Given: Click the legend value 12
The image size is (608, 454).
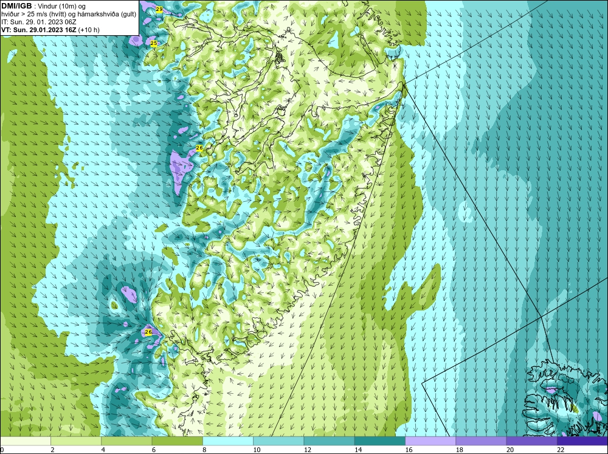Looking at the screenshot, I should 308,450.
